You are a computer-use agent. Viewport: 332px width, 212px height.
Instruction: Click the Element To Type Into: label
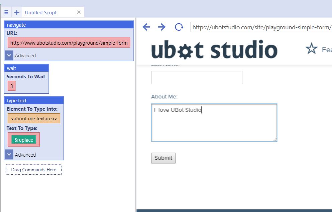pyautogui.click(x=32, y=109)
